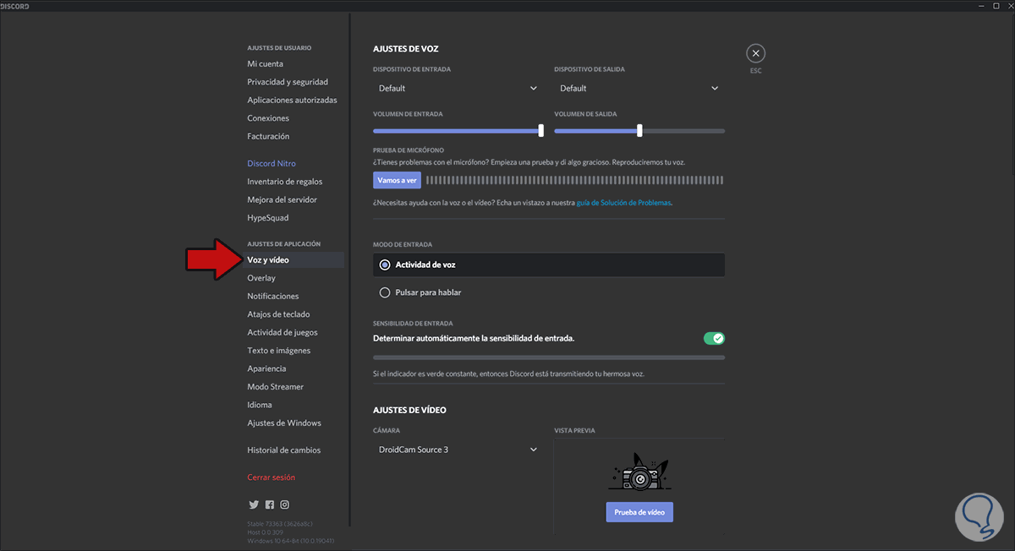This screenshot has height=551, width=1015.
Task: Open Twitter social icon in sidebar
Action: (253, 505)
